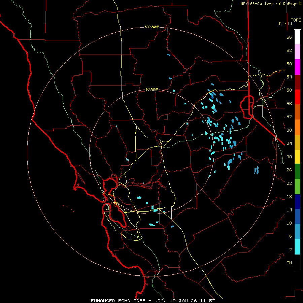This screenshot has height=303, width=303.
Task: Click the light pink 62 kft legend swatch
Action: point(297,52)
